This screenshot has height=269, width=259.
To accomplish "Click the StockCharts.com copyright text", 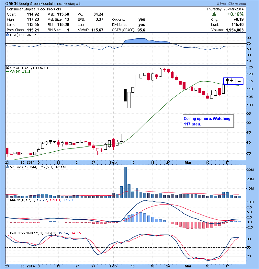I will click(231, 4).
